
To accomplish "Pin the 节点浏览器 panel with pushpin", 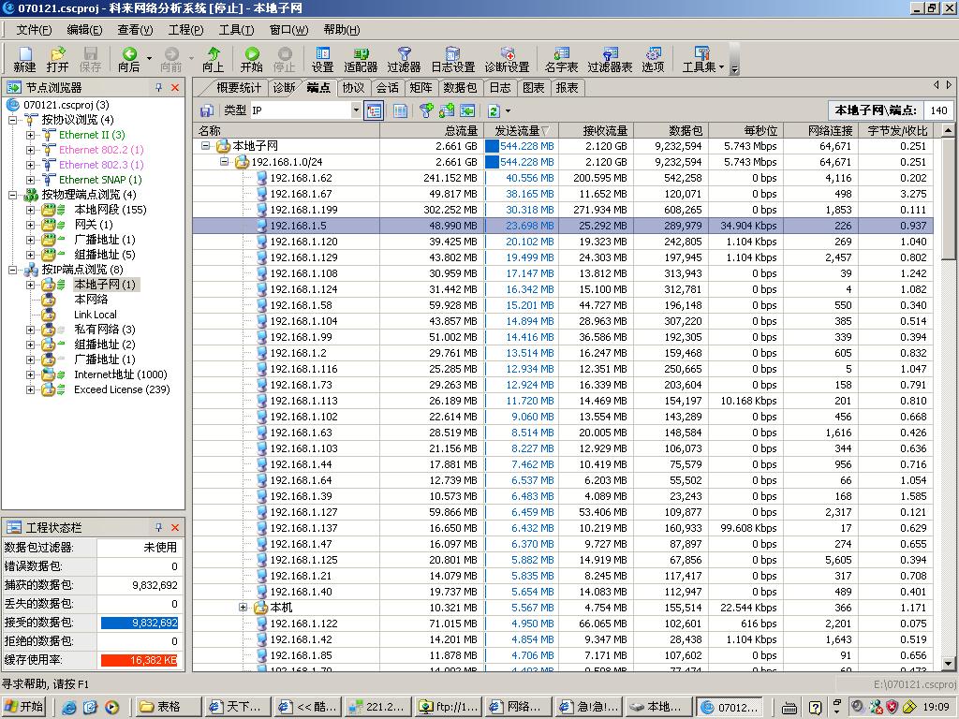I will click(158, 87).
